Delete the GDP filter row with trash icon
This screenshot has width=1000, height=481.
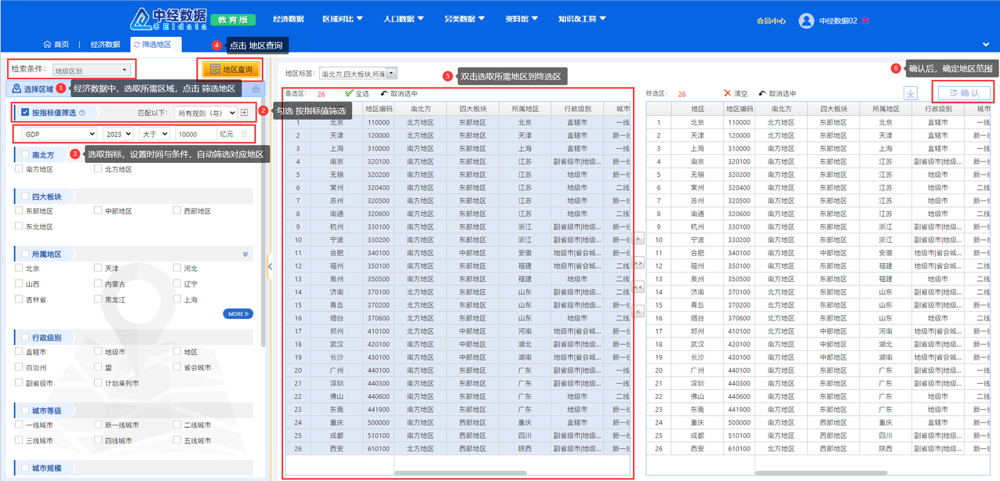(x=244, y=135)
